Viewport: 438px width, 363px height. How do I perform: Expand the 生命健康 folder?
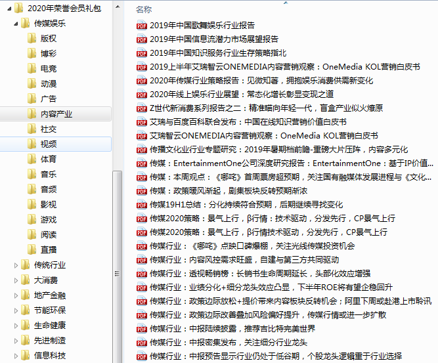16,326
